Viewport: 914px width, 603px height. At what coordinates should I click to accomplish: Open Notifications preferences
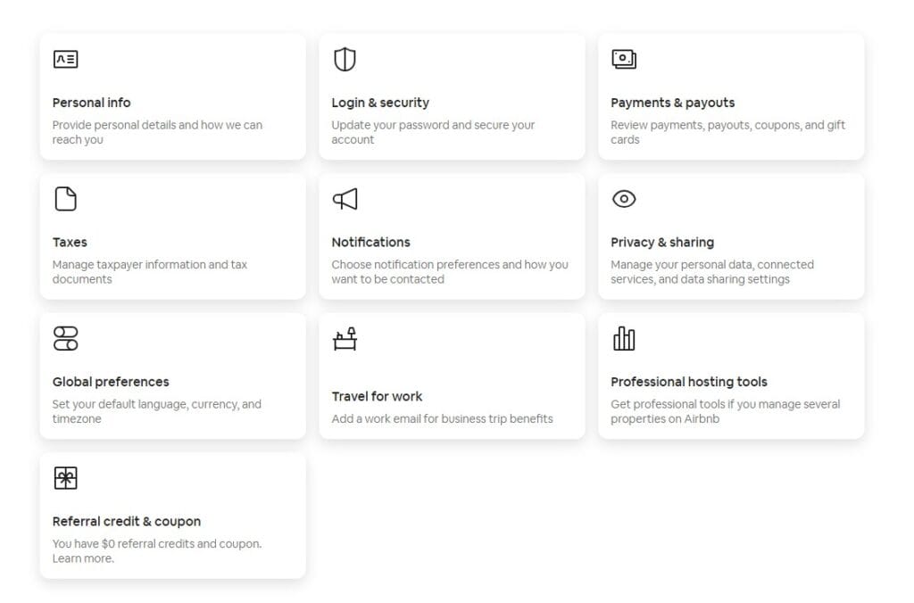coord(452,235)
